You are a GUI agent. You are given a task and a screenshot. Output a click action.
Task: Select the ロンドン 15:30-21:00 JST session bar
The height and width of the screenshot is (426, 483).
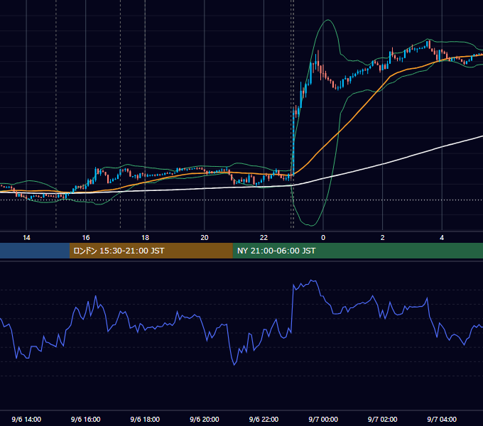(151, 251)
